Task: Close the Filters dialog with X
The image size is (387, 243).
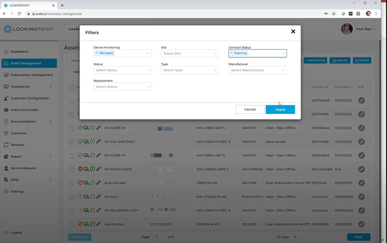Action: (293, 32)
